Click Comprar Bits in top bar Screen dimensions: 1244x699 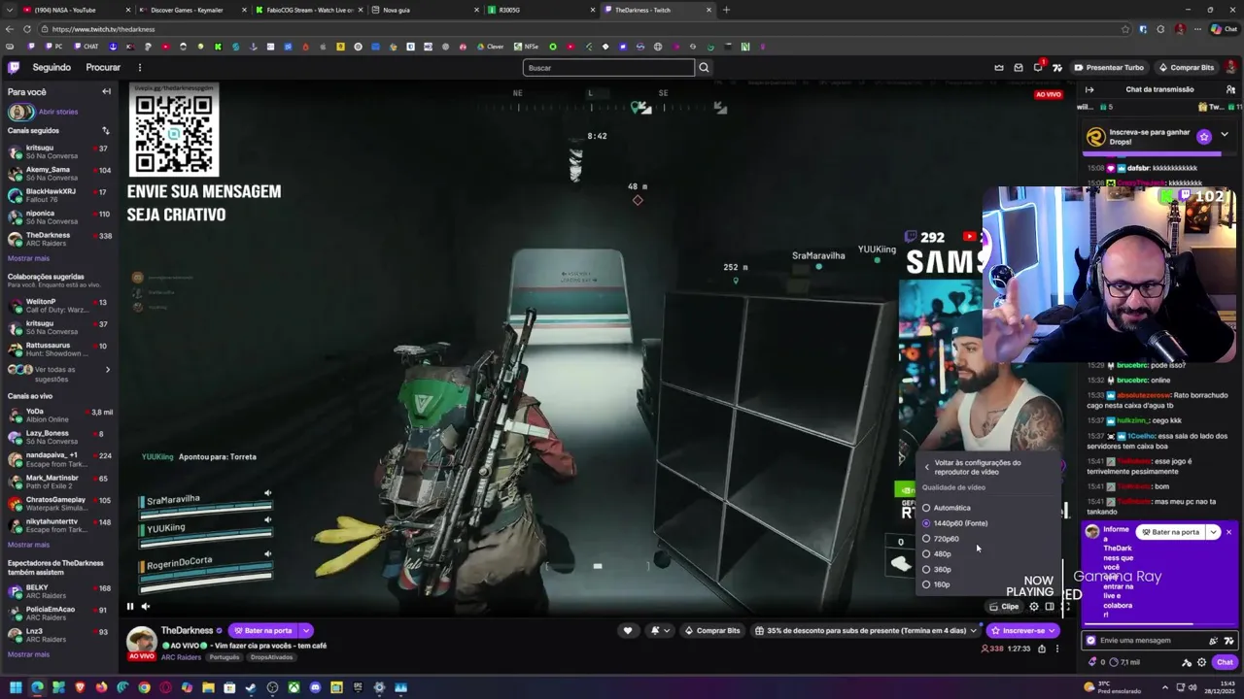pyautogui.click(x=1187, y=67)
